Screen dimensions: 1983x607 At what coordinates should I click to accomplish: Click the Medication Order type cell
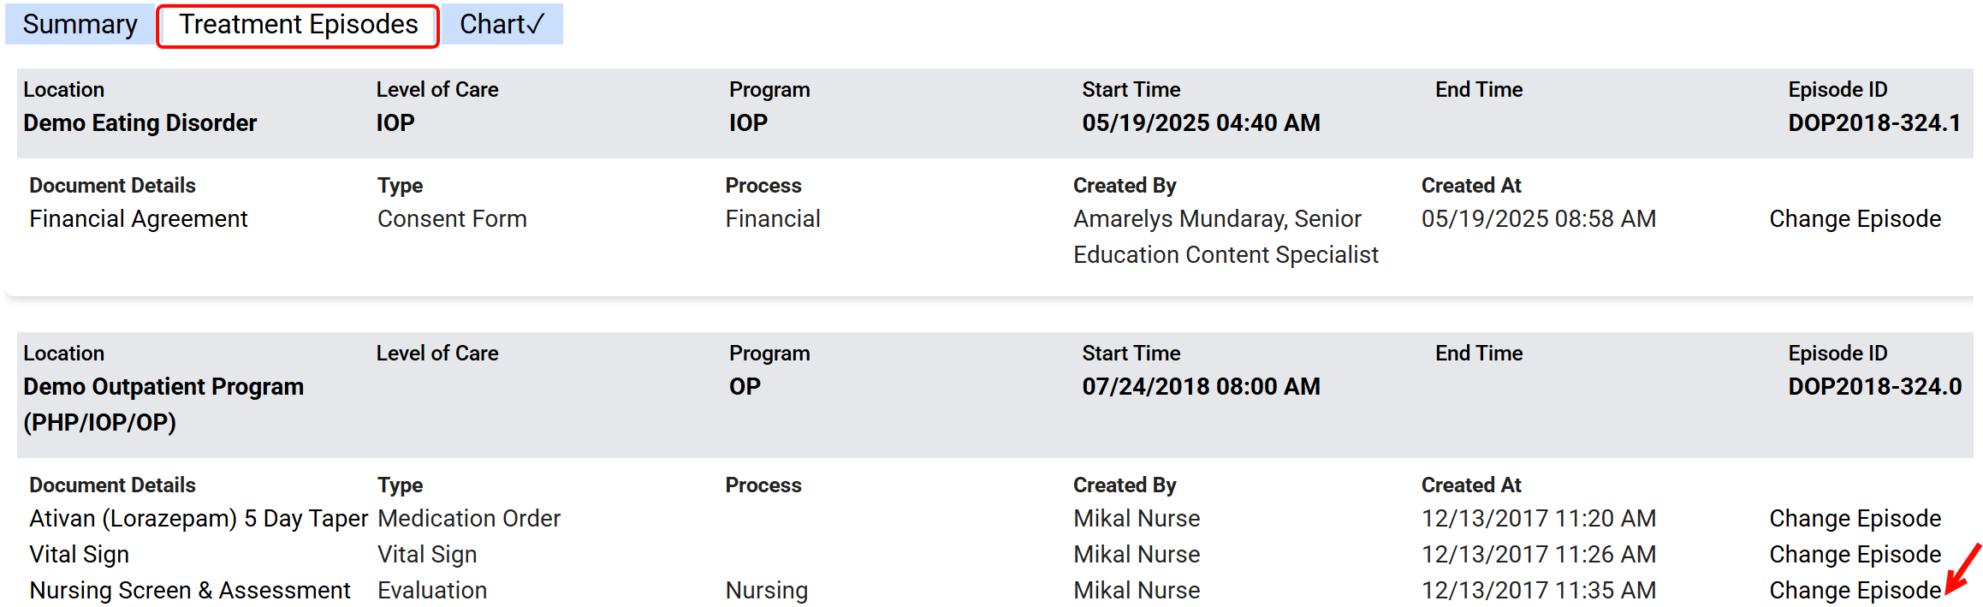click(x=468, y=519)
